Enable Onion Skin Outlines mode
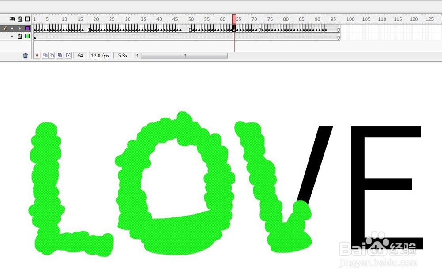This screenshot has height=278, width=442. [x=52, y=56]
